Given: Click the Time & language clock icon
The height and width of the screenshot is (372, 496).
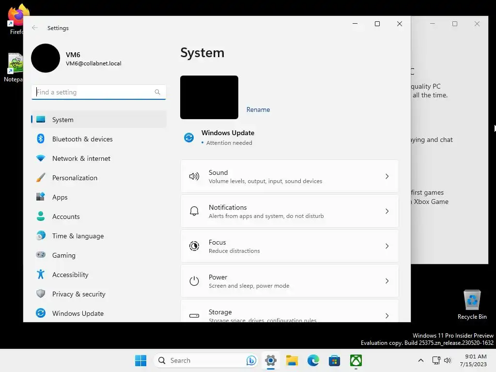Looking at the screenshot, I should tap(41, 236).
